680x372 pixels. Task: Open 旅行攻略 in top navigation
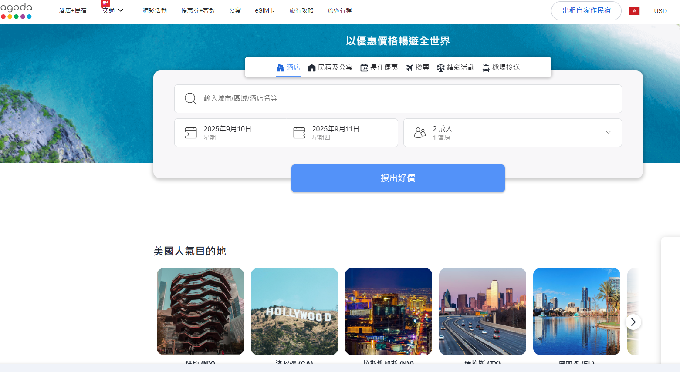(301, 10)
